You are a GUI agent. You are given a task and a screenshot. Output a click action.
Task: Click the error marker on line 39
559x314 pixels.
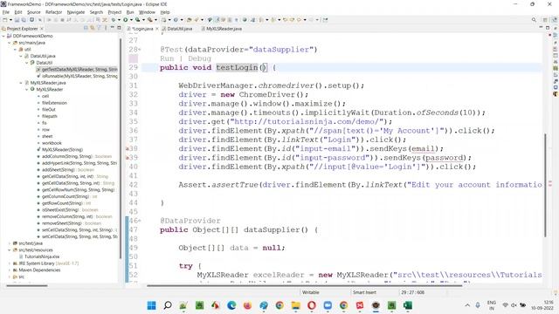click(x=128, y=158)
